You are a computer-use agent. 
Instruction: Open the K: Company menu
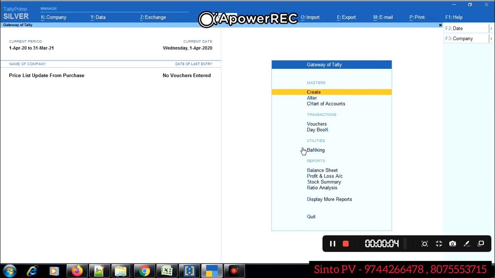click(54, 17)
